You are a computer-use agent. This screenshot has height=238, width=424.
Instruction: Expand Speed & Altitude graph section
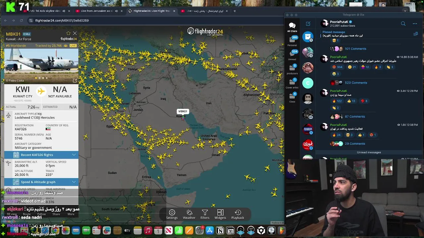(x=41, y=182)
